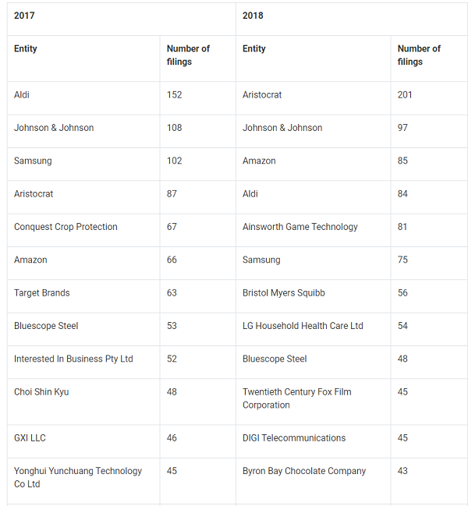Select the Bristol Myers Squibb cell
Screen dimensions: 468x506
[284, 293]
